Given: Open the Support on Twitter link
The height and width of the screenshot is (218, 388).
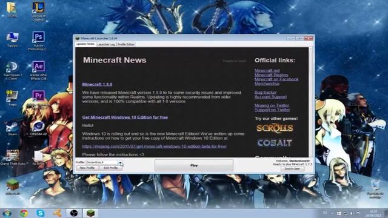Looking at the screenshot, I should (x=272, y=110).
